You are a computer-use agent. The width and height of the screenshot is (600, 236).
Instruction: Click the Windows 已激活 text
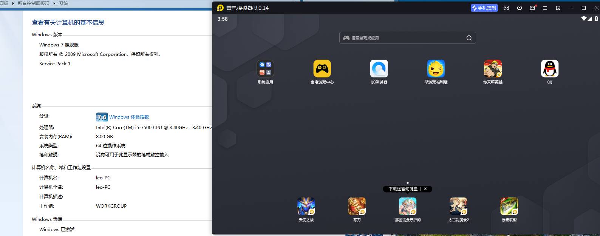(57, 229)
